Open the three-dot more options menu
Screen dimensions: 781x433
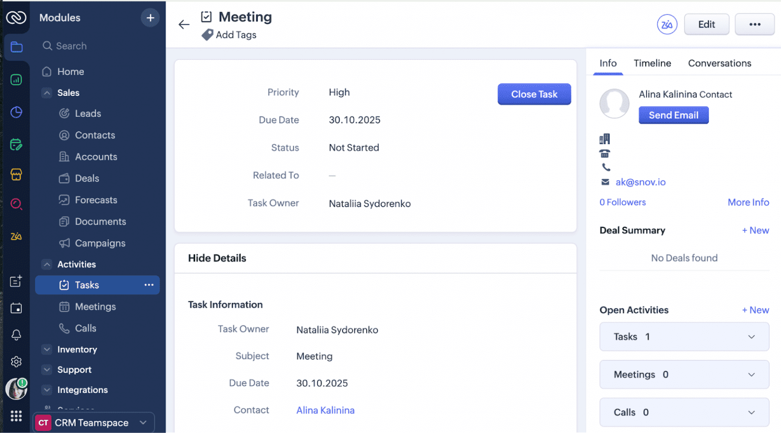tap(755, 24)
